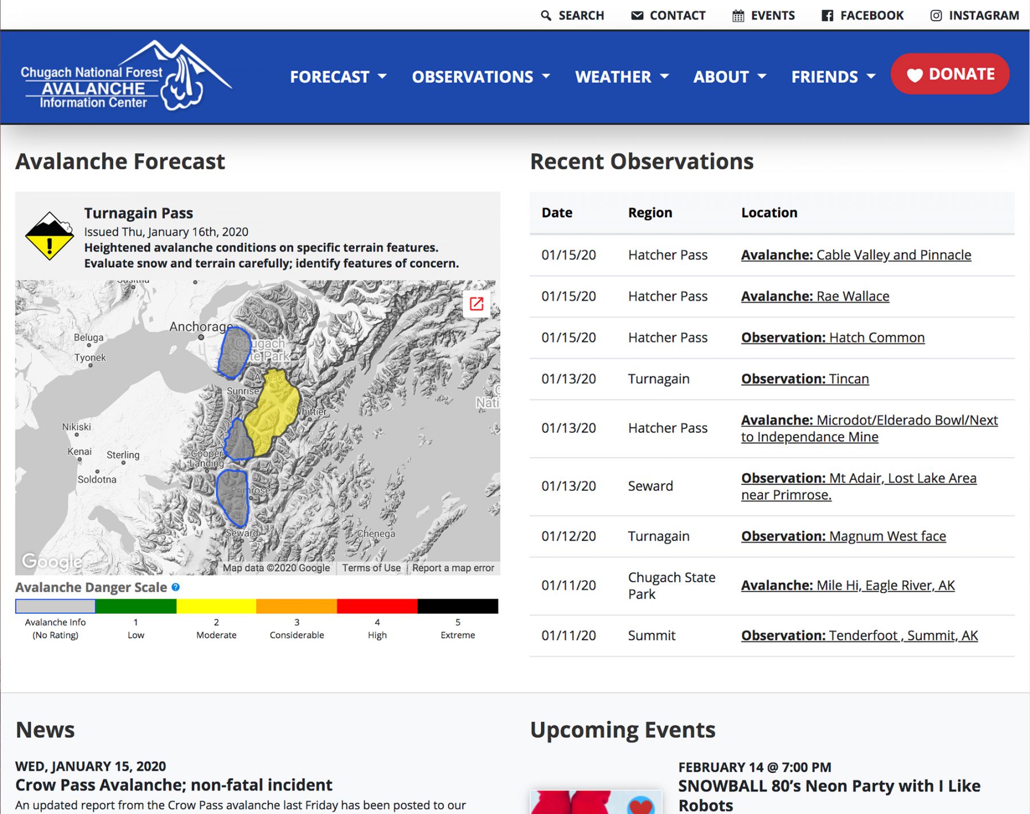The width and height of the screenshot is (1030, 814).
Task: Expand the Weather menu arrow
Action: pos(664,76)
